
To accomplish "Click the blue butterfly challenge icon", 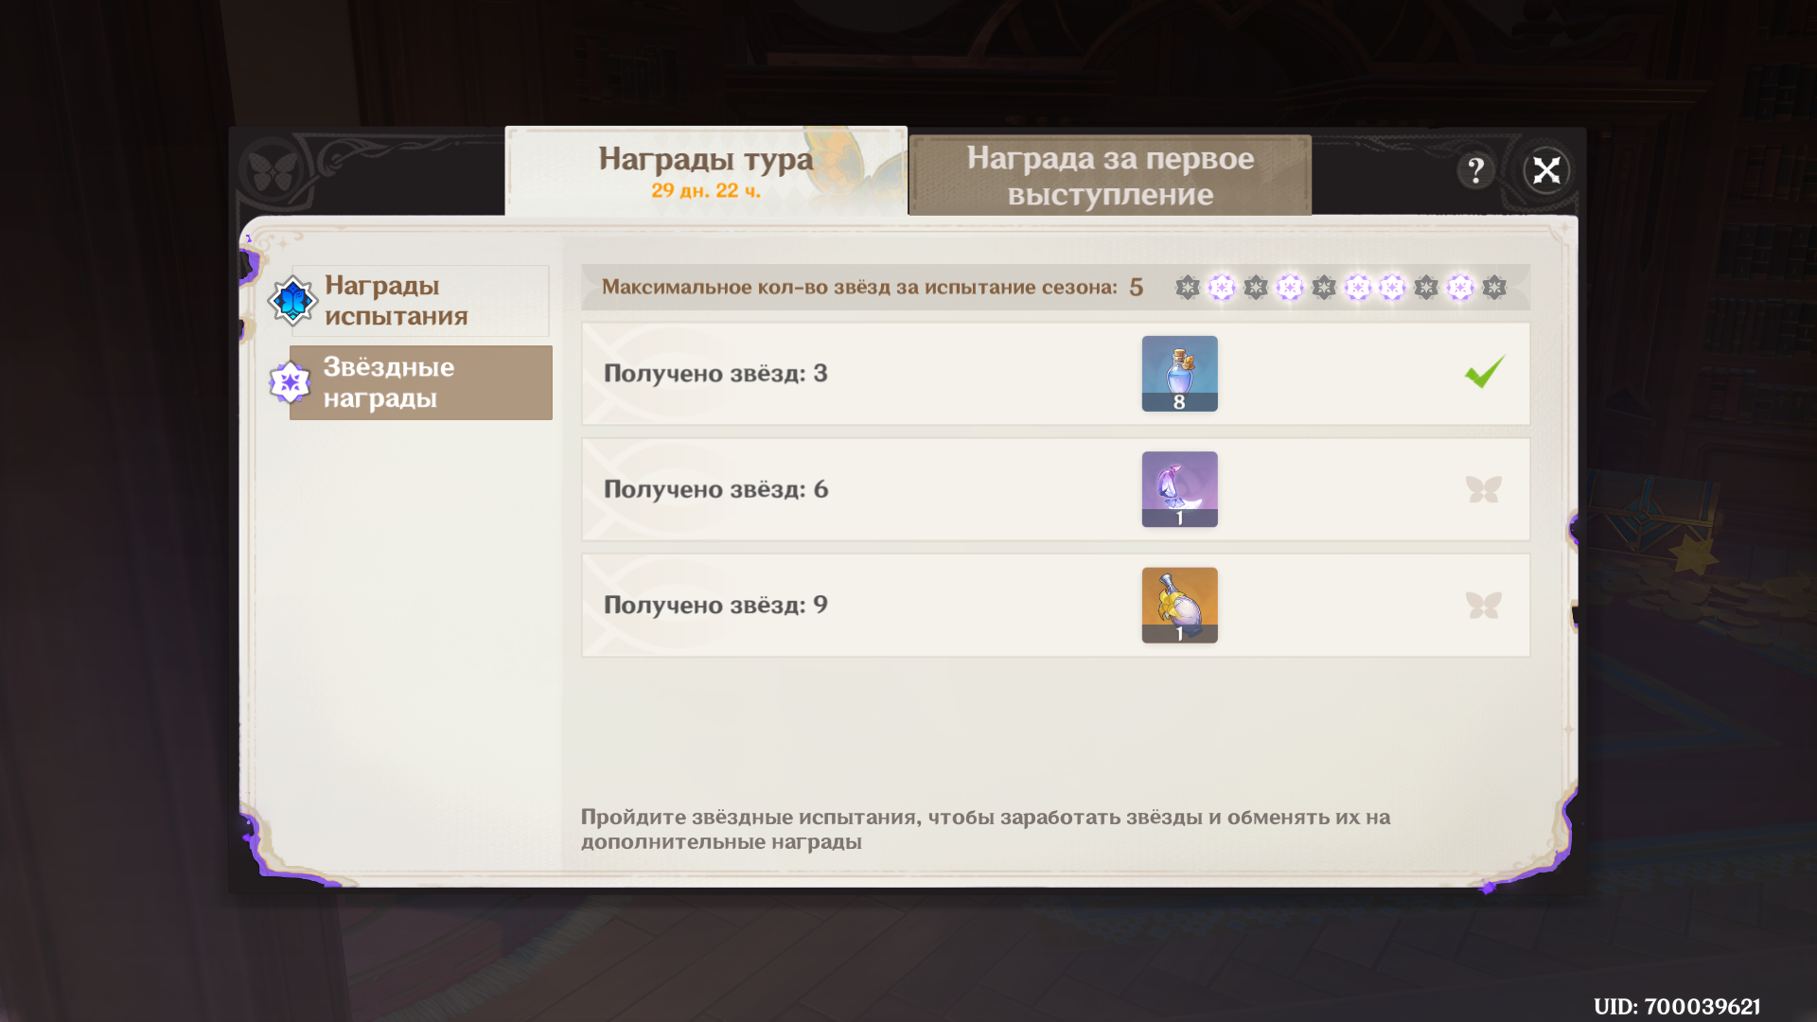I will pos(292,301).
